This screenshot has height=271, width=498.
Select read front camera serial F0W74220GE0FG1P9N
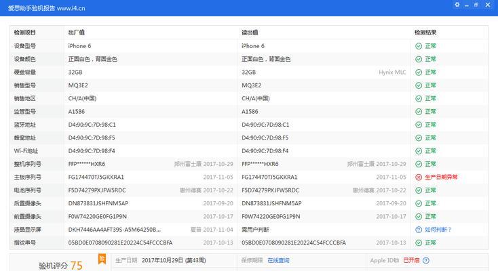click(x=271, y=216)
